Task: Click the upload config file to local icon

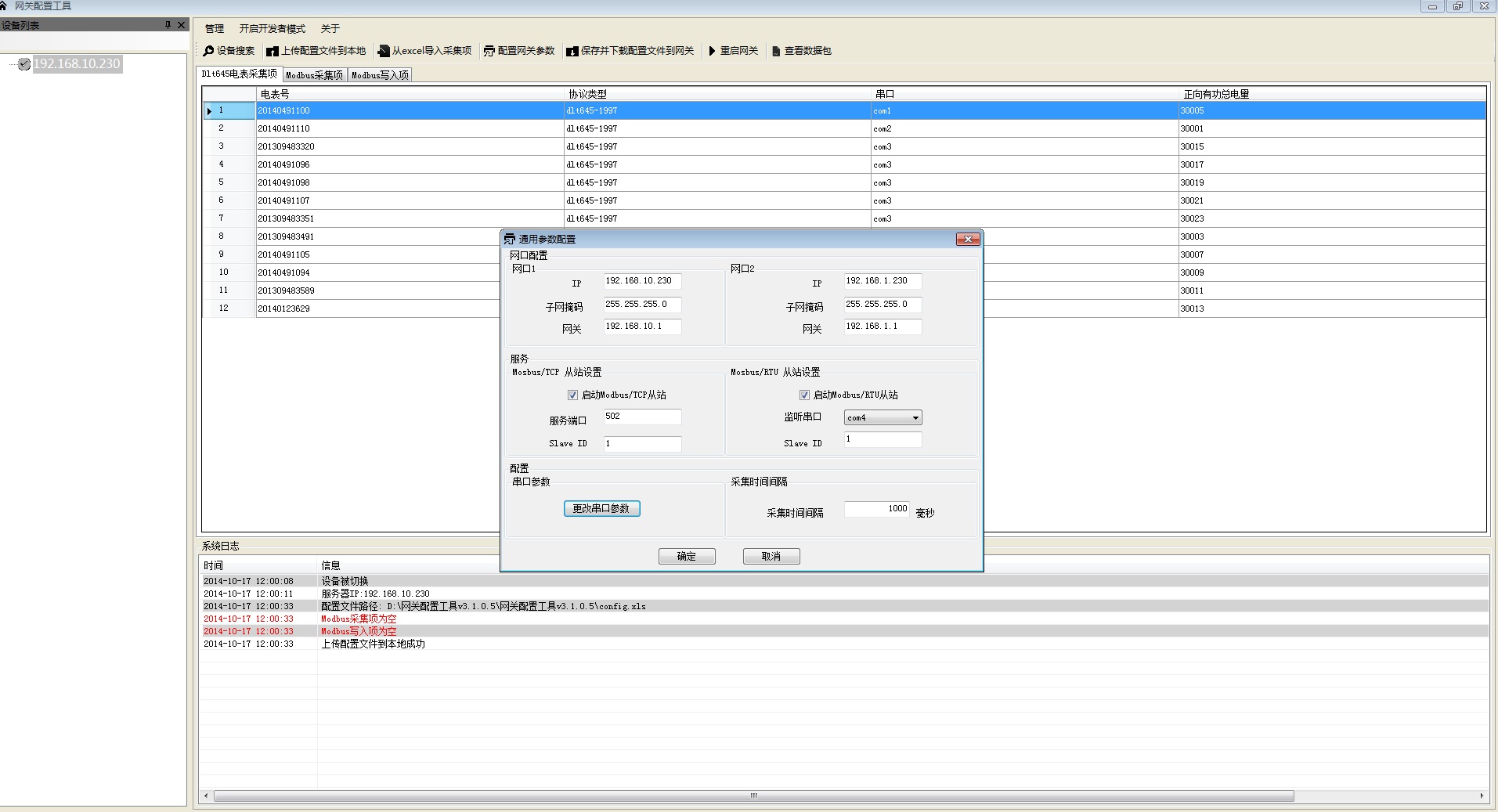Action: [x=273, y=51]
